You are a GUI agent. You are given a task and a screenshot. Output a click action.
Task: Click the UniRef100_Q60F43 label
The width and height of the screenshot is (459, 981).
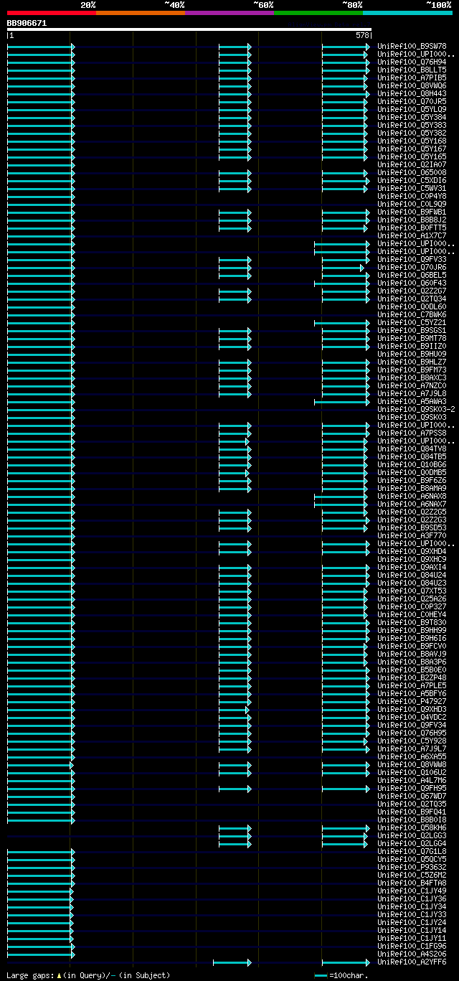412,283
